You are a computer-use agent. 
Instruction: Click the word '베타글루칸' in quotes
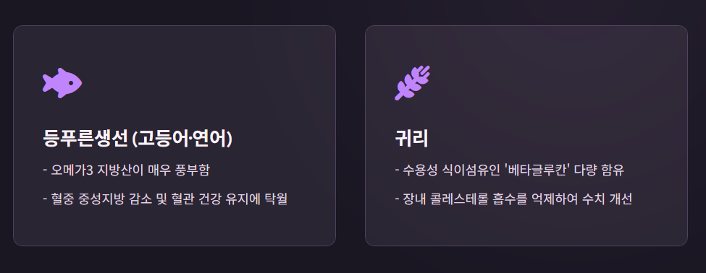(x=537, y=170)
